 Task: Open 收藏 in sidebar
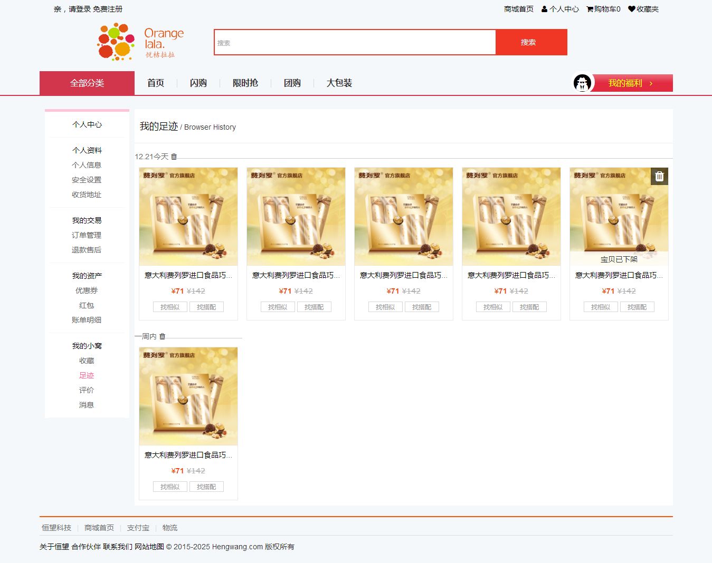pyautogui.click(x=87, y=361)
